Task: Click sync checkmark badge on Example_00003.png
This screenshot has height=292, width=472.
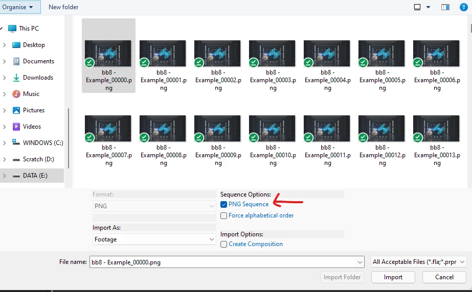Action: coord(254,62)
